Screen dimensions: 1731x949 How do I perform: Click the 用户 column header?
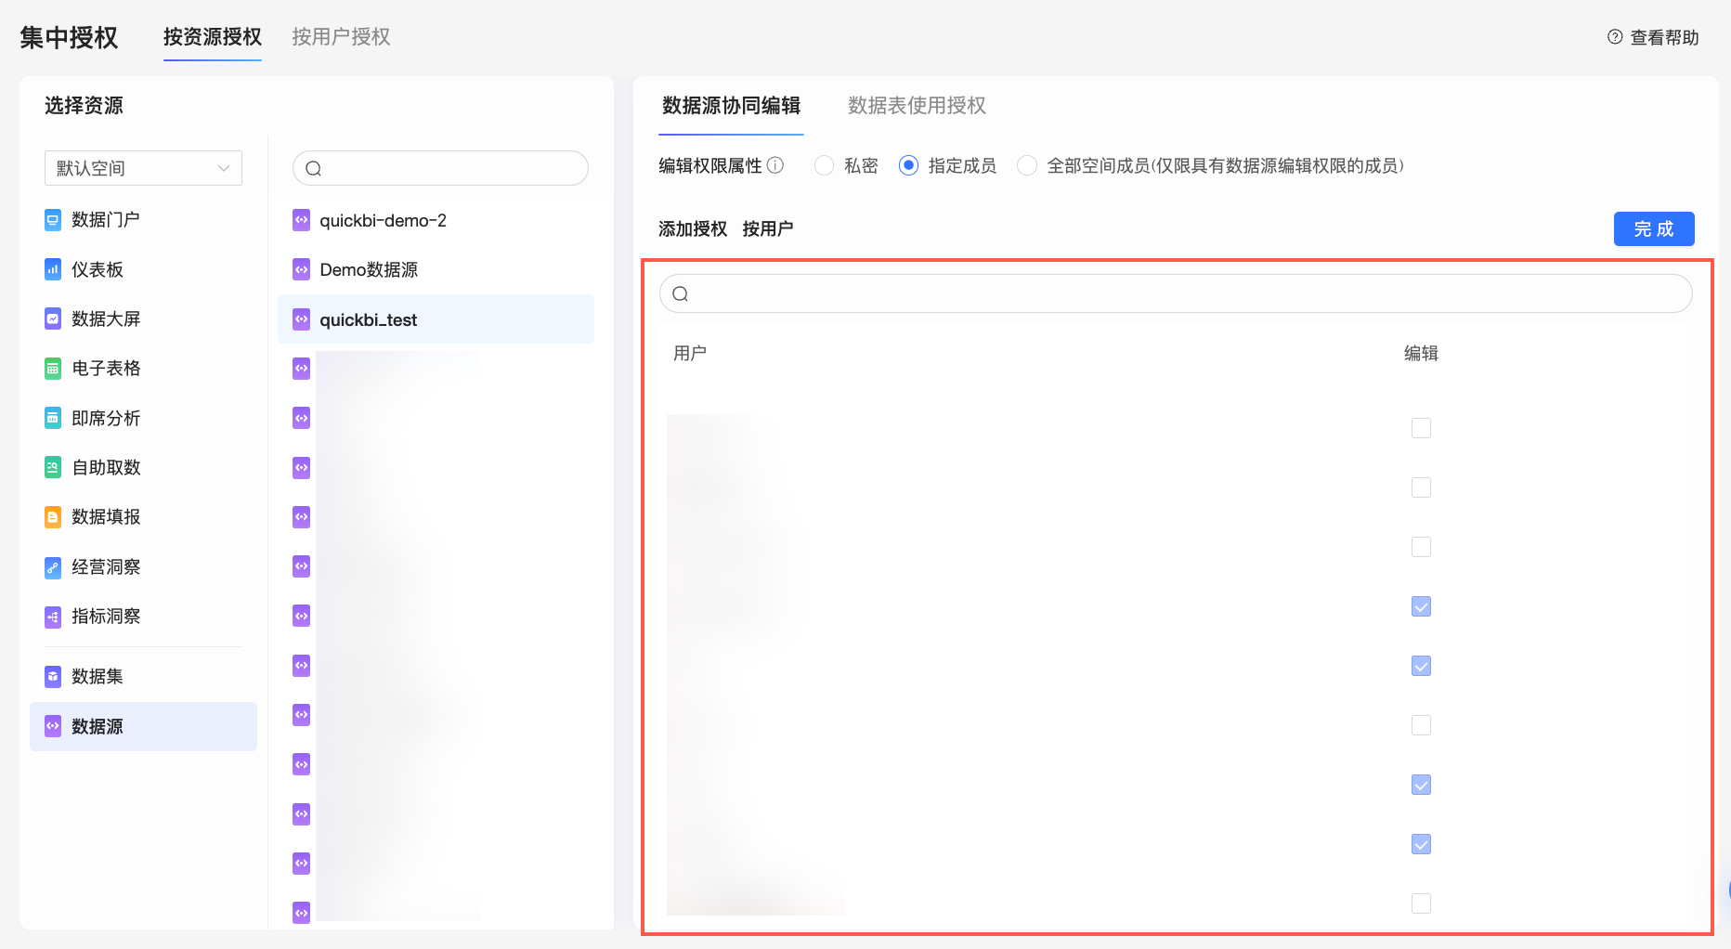coord(690,353)
